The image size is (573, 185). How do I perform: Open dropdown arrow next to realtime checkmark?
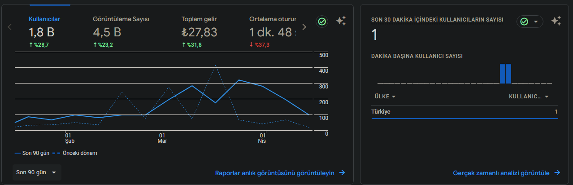(535, 22)
